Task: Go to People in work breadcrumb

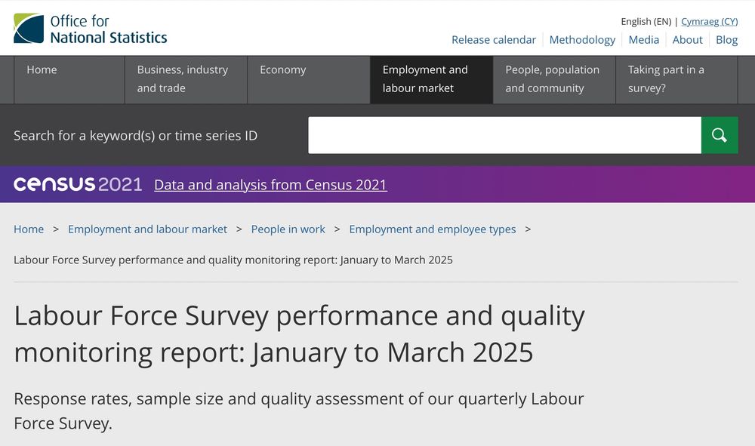Action: (288, 229)
